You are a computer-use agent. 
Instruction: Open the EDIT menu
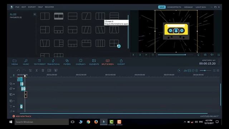coord(24,7)
